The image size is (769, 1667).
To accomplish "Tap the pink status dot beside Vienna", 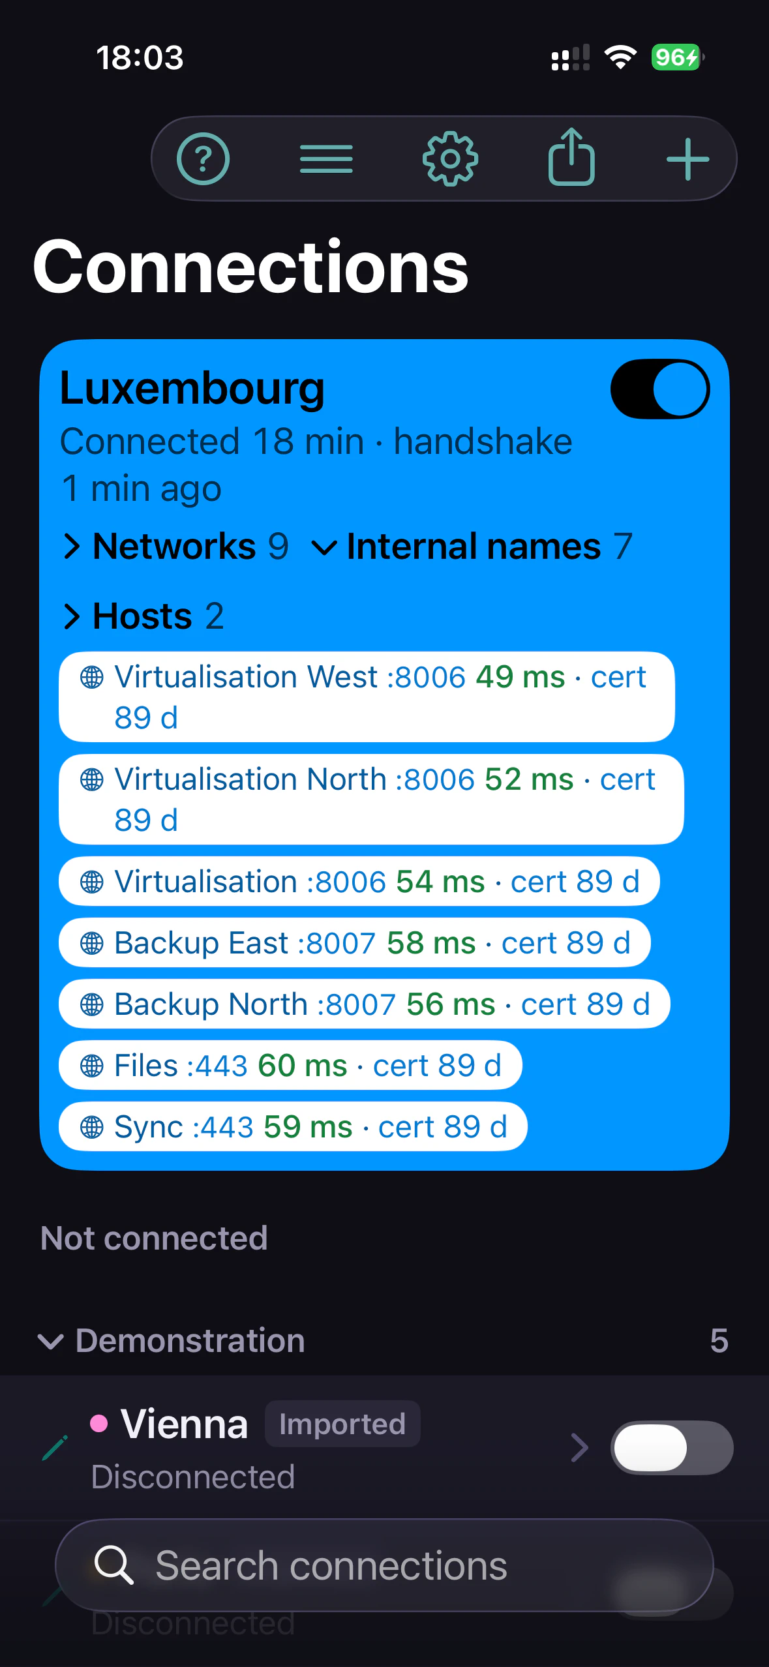I will (x=98, y=1424).
